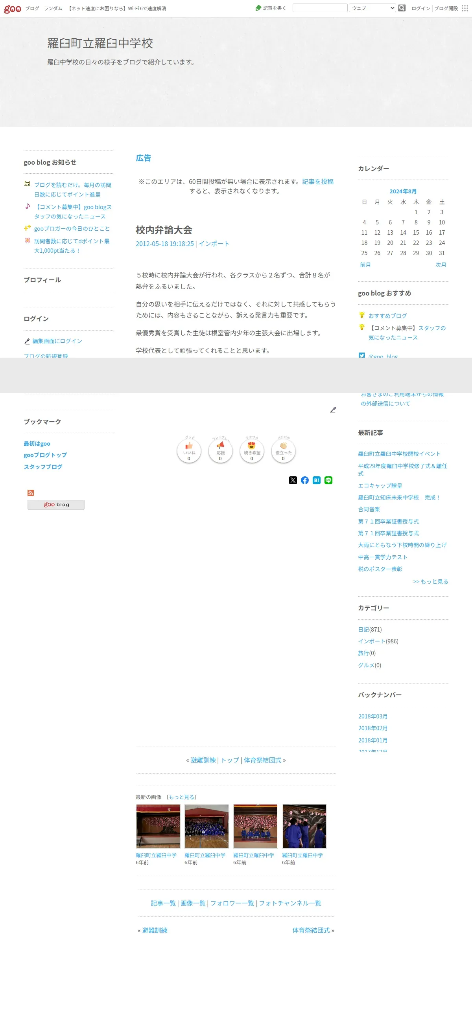Click [もっと見る] beside 最新の画像
Image resolution: width=472 pixels, height=1025 pixels.
click(x=182, y=797)
